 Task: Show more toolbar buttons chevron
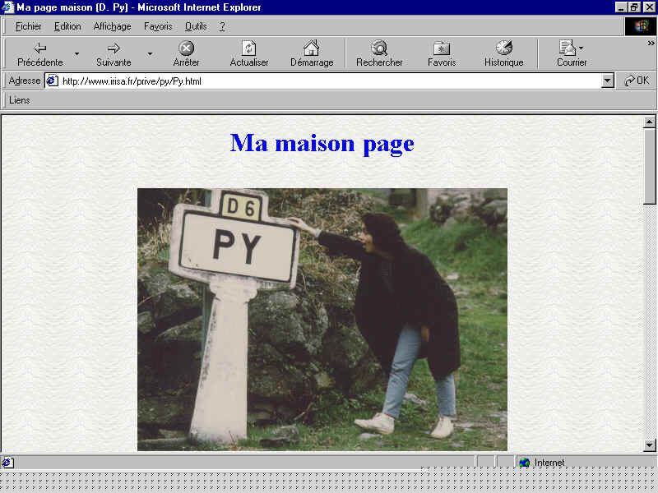pos(651,43)
